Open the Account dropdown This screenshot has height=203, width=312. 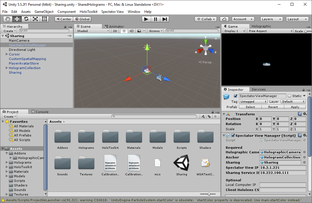[243, 19]
